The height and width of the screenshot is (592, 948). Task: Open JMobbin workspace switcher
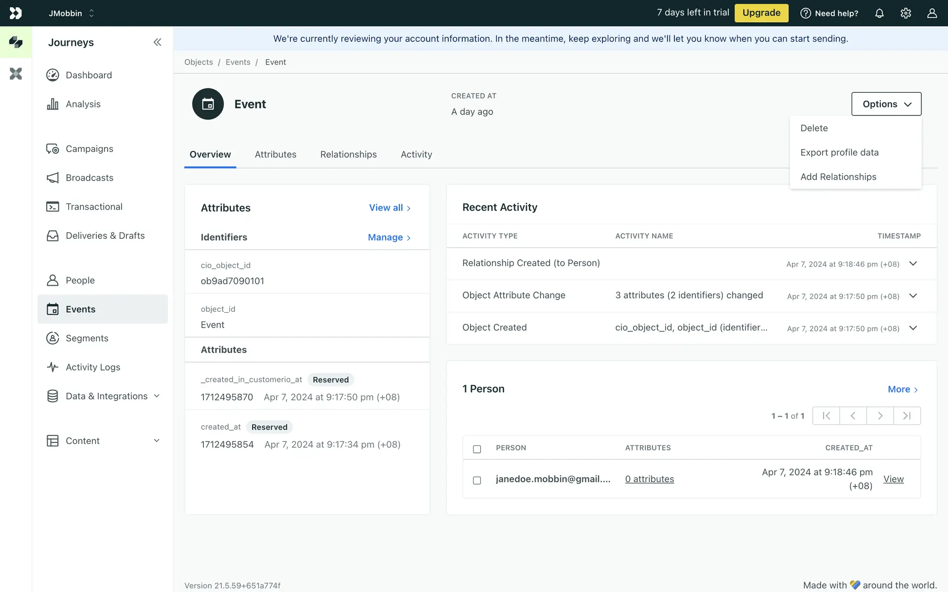[71, 13]
